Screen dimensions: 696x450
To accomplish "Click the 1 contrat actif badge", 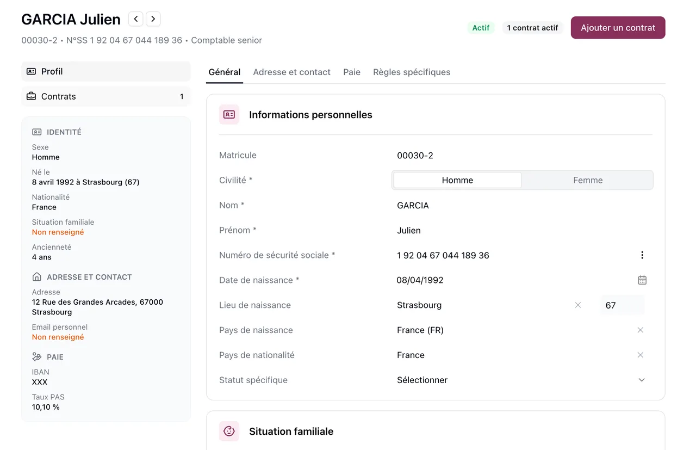I will [x=533, y=28].
